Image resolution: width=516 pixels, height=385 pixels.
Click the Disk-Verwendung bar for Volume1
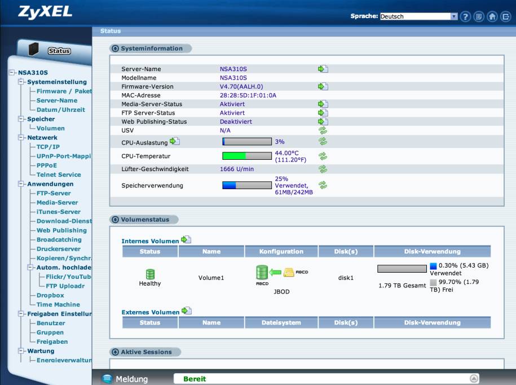click(x=402, y=268)
